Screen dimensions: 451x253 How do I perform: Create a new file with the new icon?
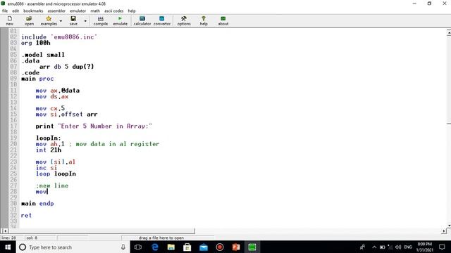tap(9, 20)
